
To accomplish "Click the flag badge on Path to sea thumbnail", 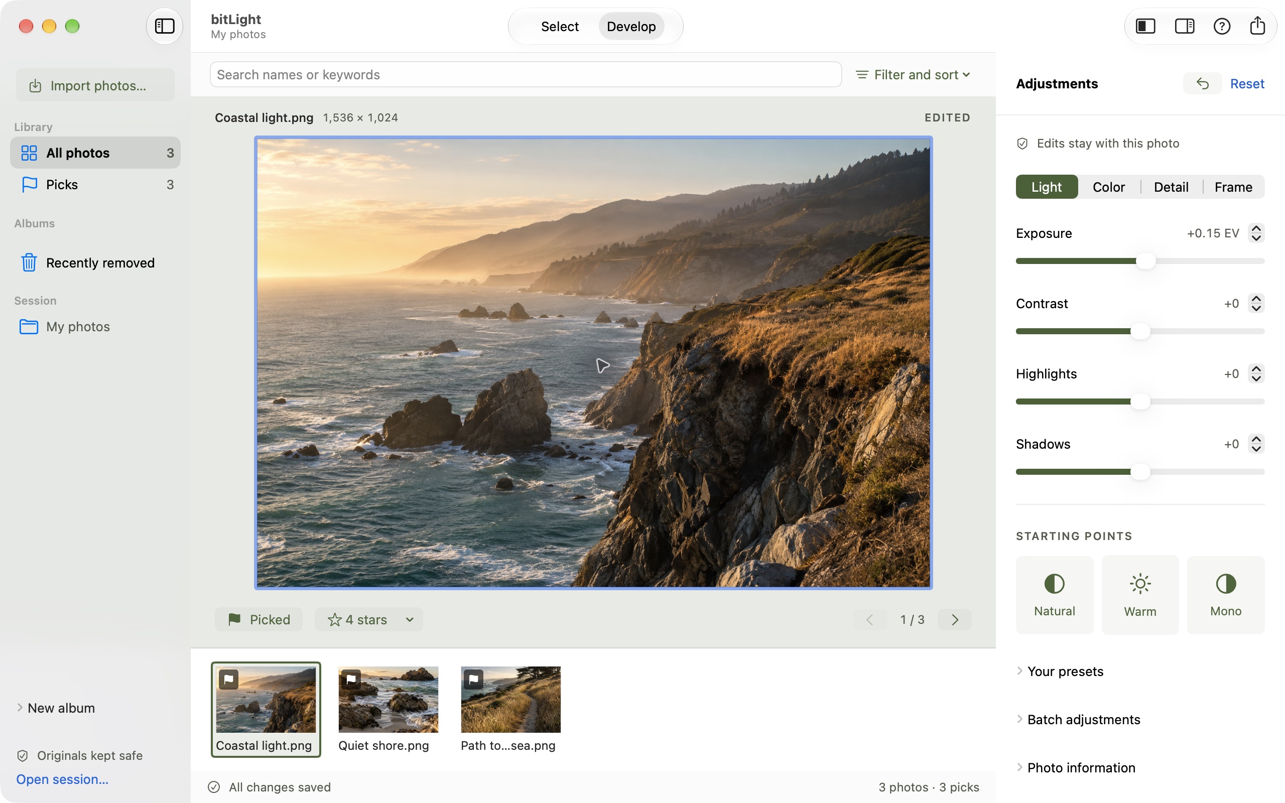I will (x=473, y=679).
